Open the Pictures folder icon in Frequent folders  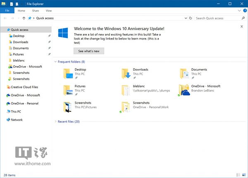pyautogui.click(x=68, y=90)
